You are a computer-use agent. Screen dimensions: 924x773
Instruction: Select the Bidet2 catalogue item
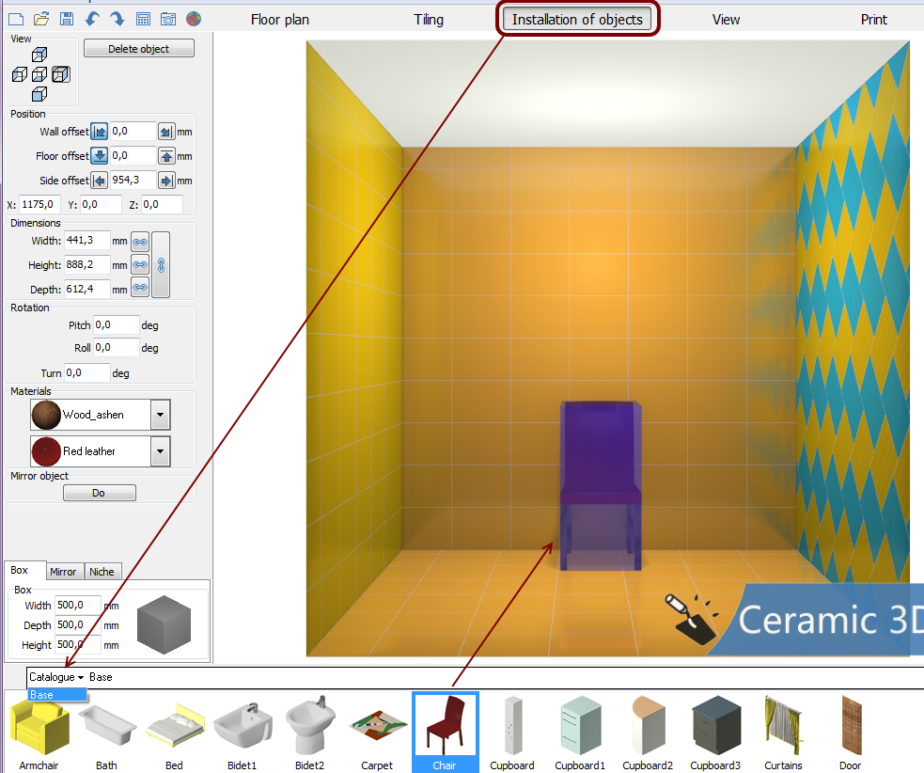310,733
